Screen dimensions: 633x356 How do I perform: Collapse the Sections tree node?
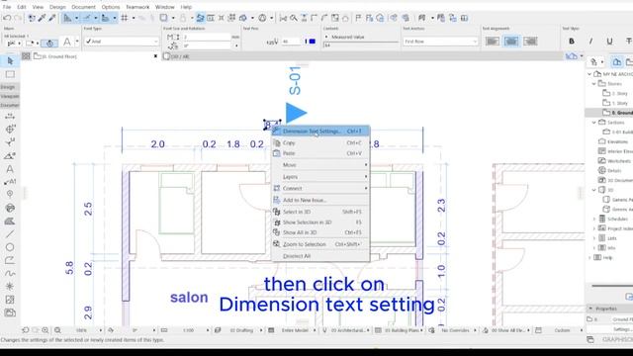pyautogui.click(x=594, y=122)
